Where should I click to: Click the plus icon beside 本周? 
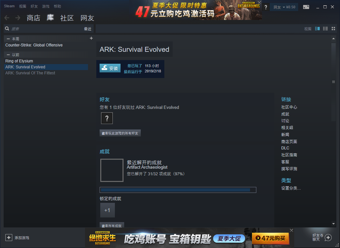(x=91, y=38)
